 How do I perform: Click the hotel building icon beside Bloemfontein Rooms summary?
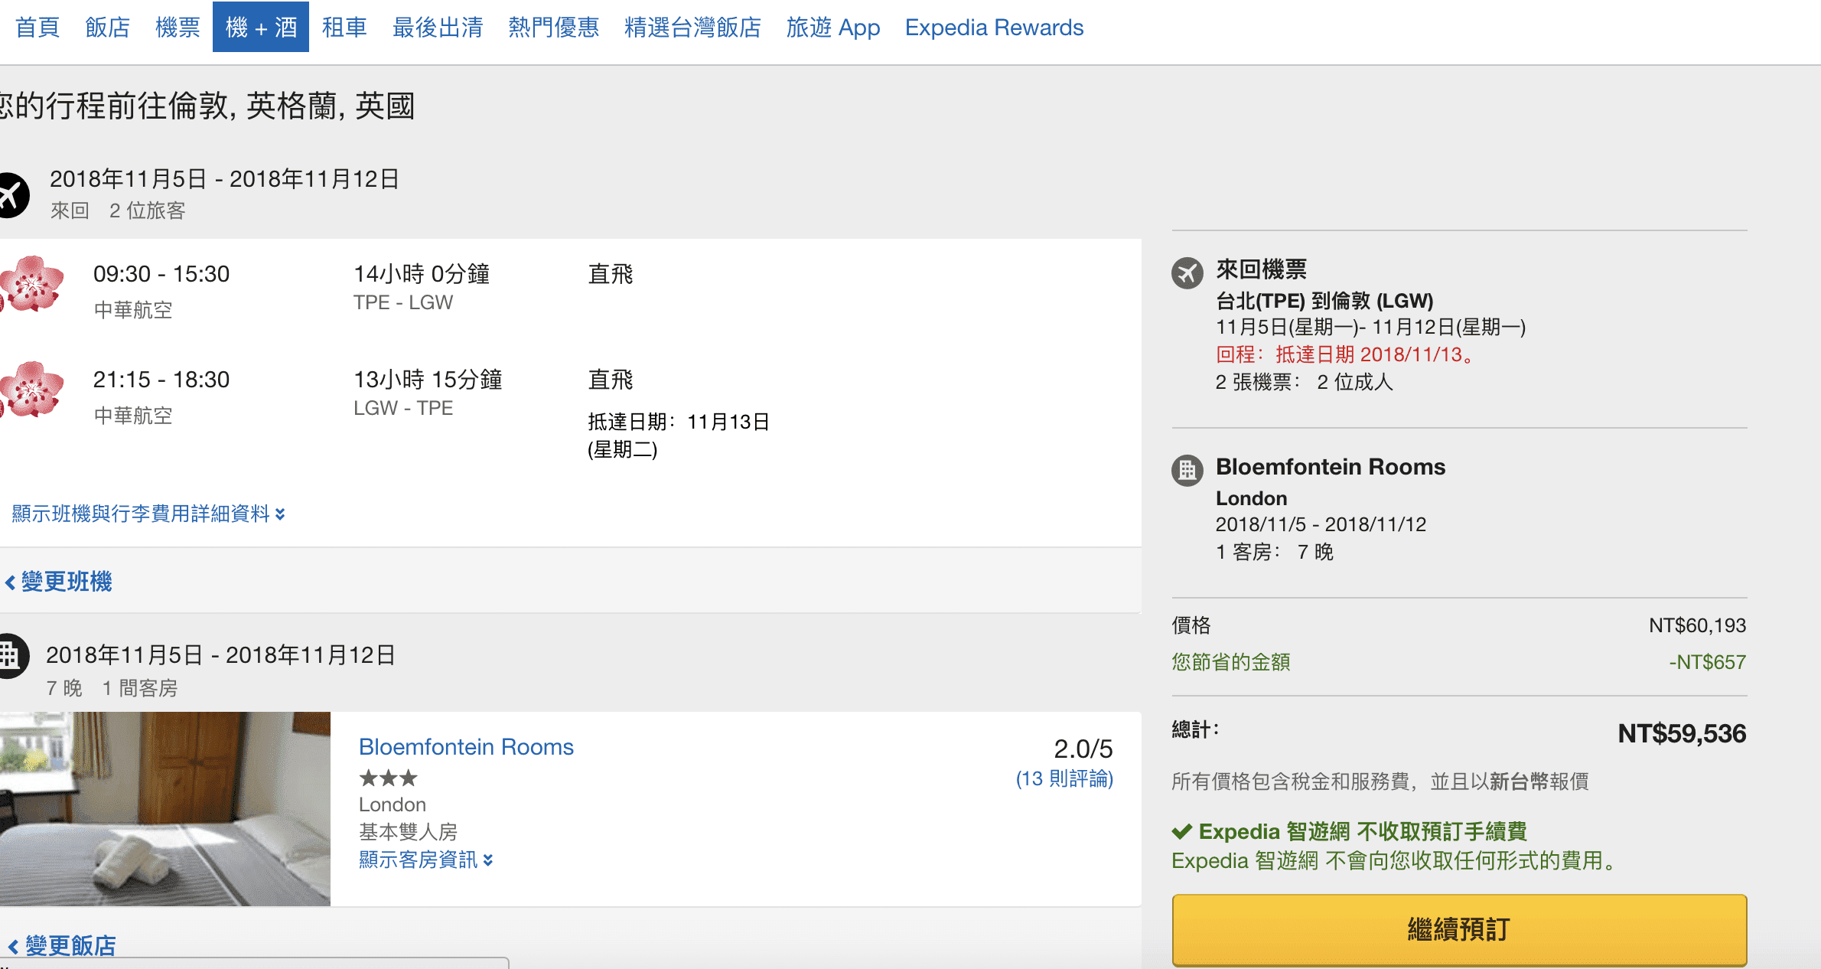click(1187, 470)
